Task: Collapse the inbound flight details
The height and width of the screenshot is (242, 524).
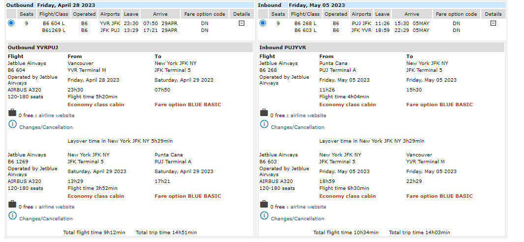Action: point(493,23)
